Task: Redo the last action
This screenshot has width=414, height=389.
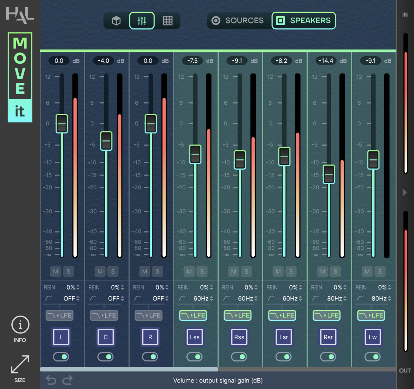Action: pyautogui.click(x=67, y=380)
